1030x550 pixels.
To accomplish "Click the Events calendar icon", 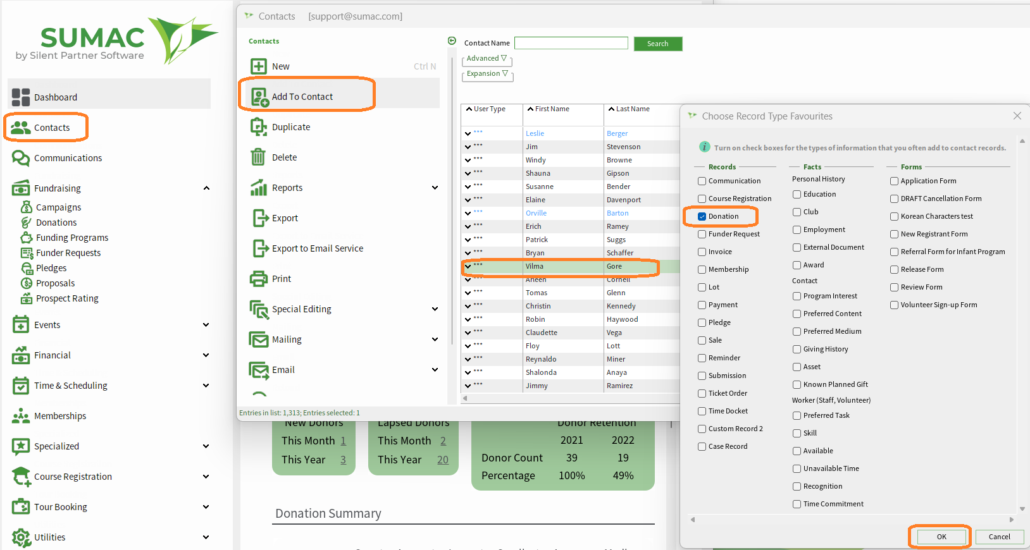I will [x=21, y=325].
